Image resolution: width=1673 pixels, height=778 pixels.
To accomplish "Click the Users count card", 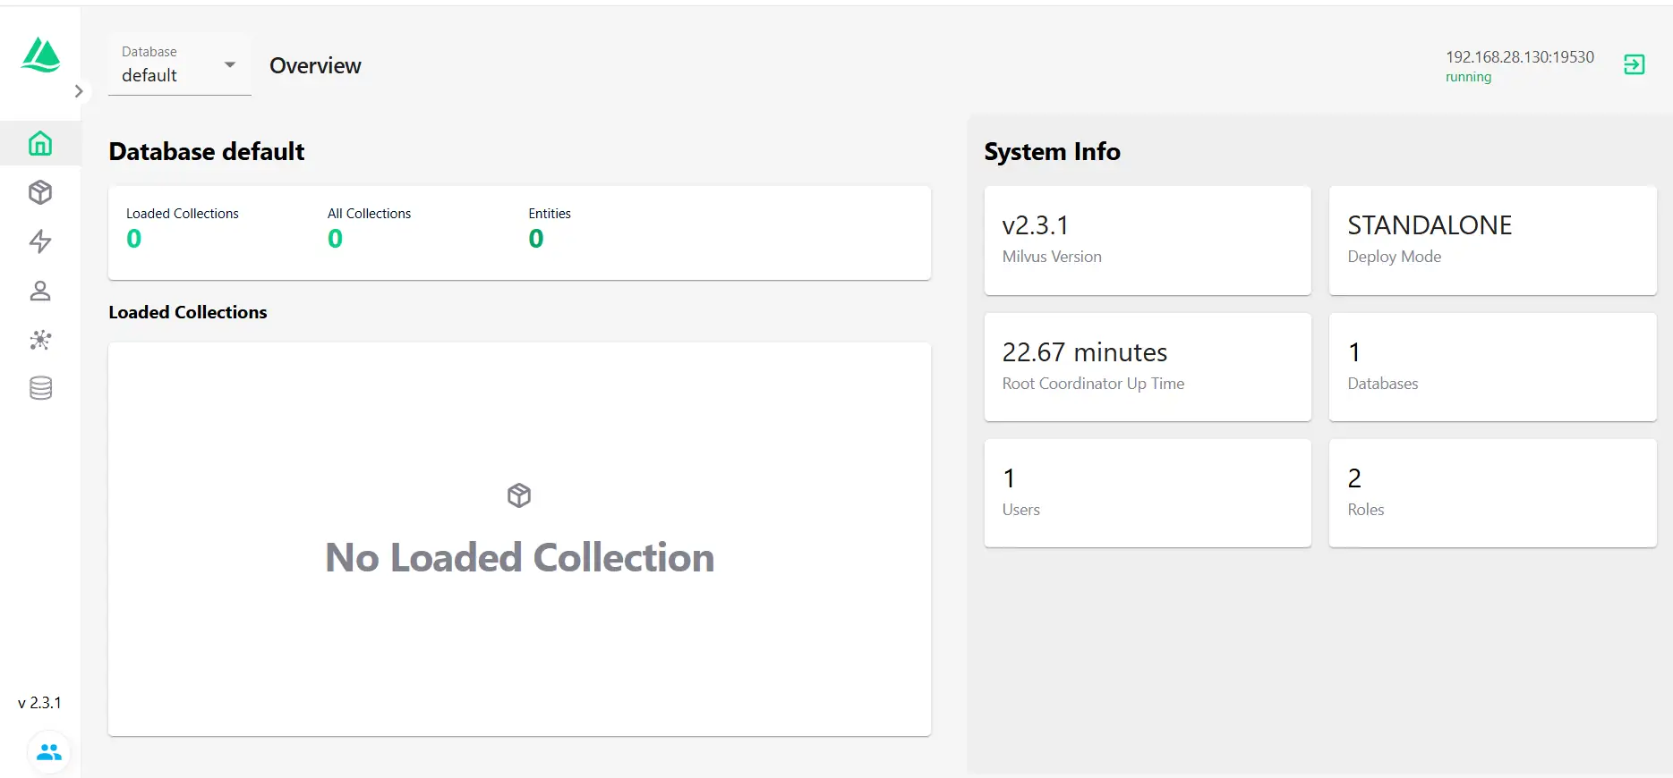I will (x=1148, y=493).
